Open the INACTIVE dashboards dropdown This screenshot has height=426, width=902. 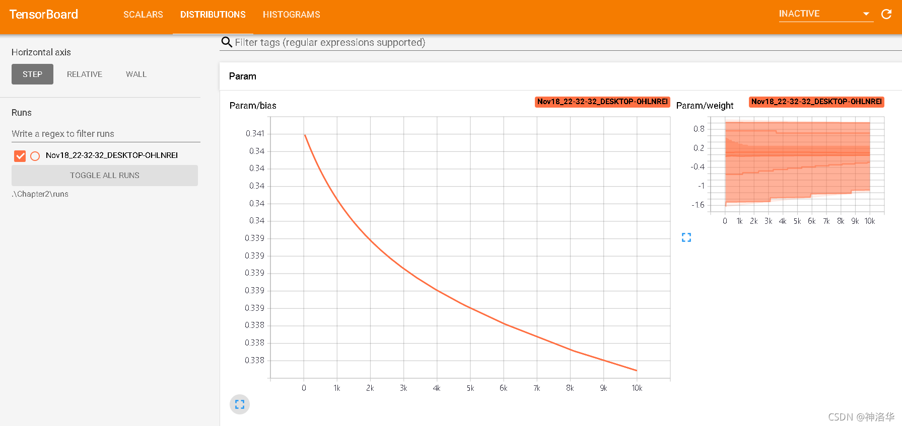point(826,14)
